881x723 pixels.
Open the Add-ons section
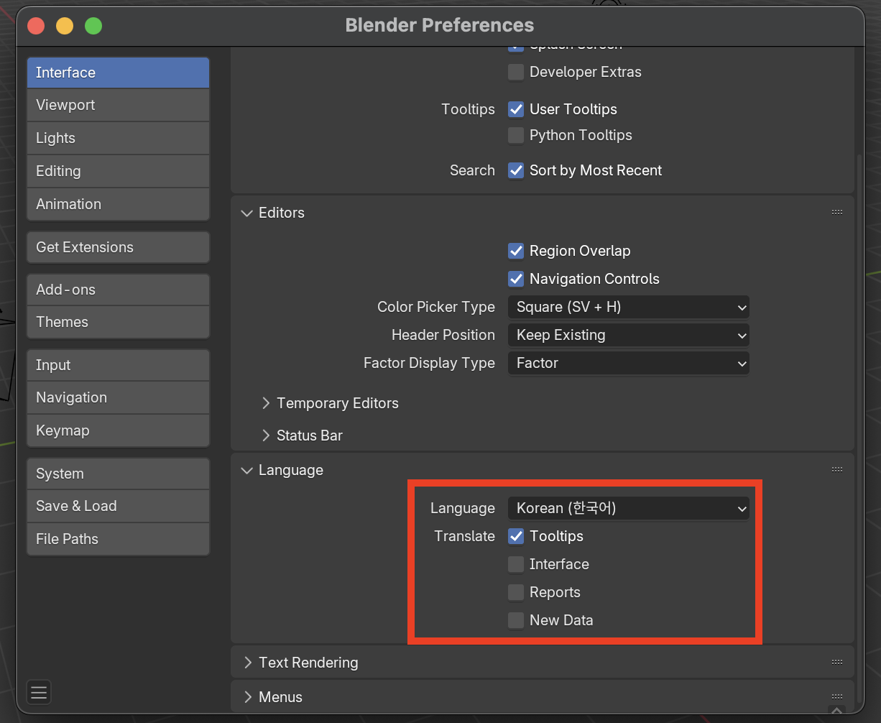click(119, 290)
